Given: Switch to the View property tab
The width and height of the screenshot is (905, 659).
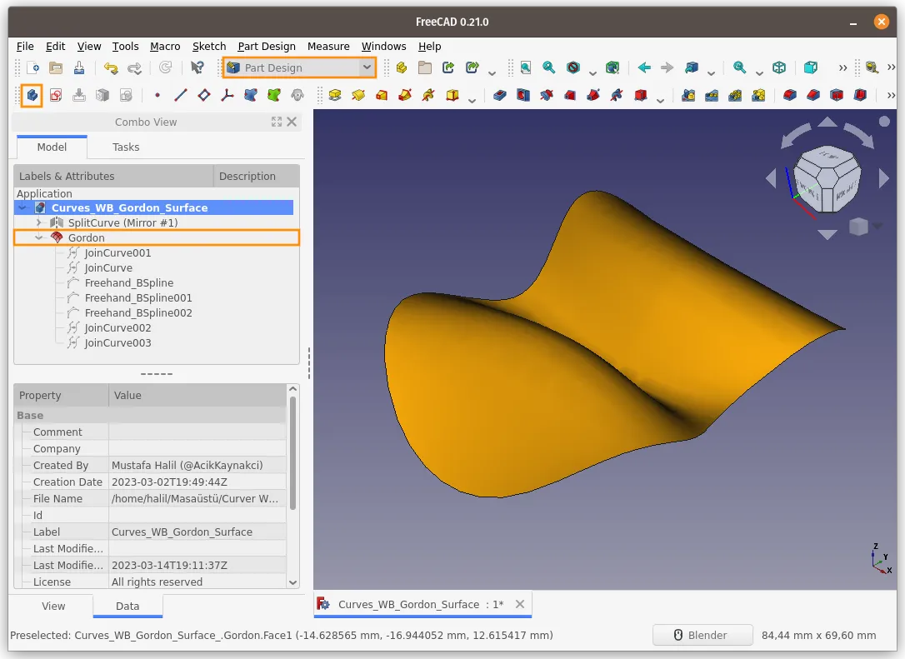Looking at the screenshot, I should [x=53, y=606].
